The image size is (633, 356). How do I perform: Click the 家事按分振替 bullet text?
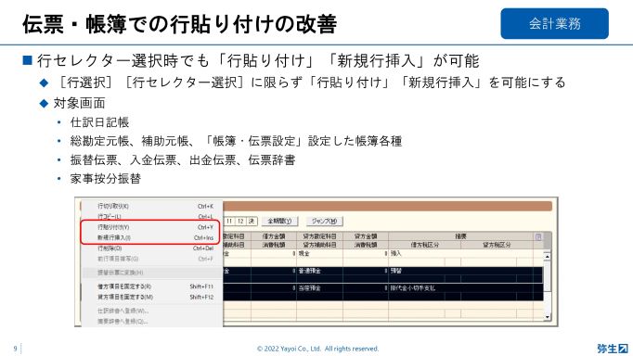click(106, 179)
